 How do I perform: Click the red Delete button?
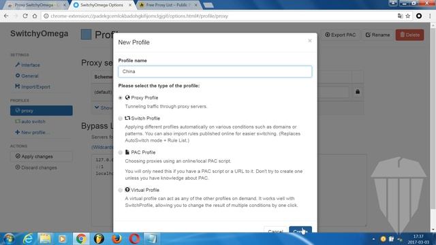409,35
